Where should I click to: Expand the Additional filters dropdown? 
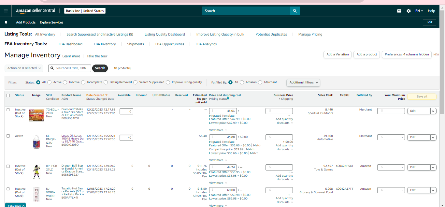[x=303, y=82]
